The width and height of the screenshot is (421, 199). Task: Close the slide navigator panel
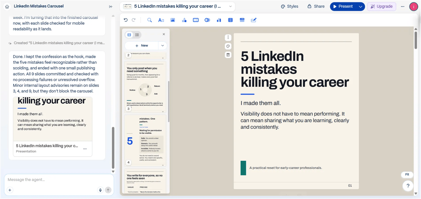[164, 34]
